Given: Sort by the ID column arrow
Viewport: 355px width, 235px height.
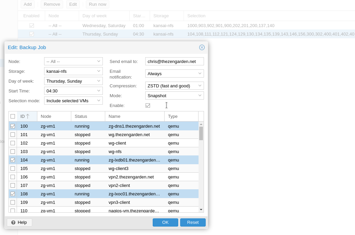Looking at the screenshot, I should tap(27, 116).
